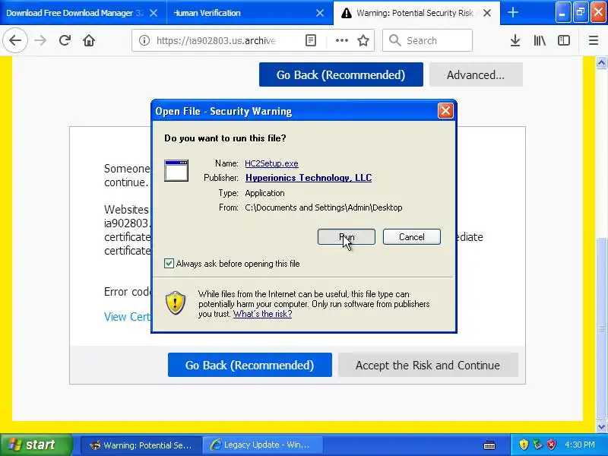Click the Forward arrow in Firefox toolbar

(40, 40)
